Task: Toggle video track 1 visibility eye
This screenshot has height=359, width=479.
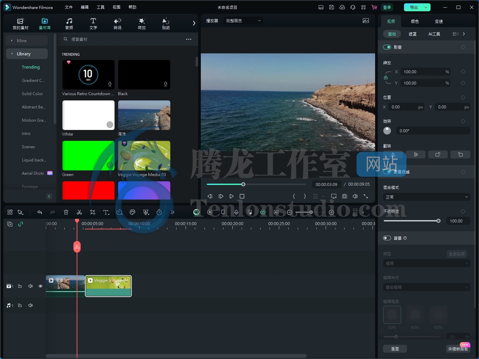Action: point(40,286)
